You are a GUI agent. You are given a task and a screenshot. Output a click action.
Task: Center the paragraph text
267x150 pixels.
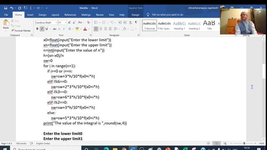pyautogui.click(x=101, y=29)
